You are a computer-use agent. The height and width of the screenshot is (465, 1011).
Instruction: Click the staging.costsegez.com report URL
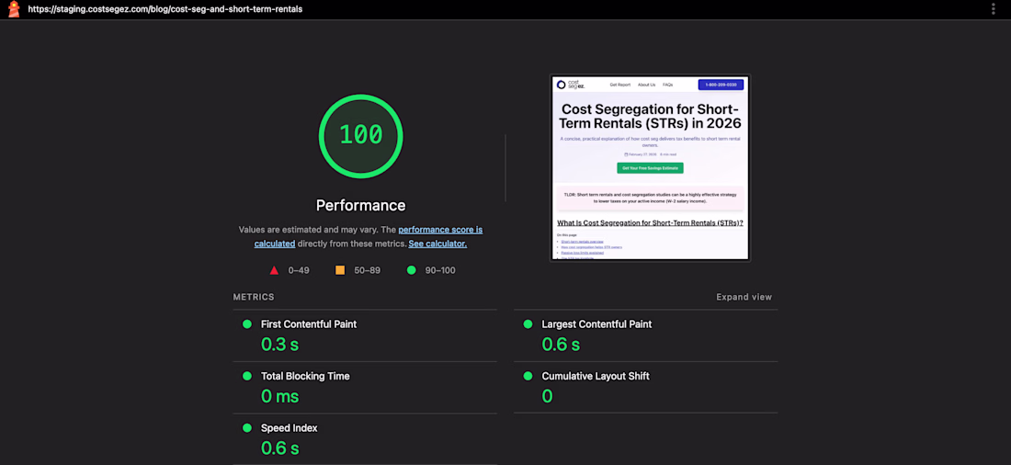pyautogui.click(x=165, y=9)
